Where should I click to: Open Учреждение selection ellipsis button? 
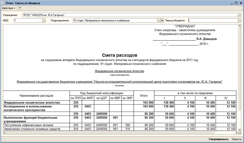point(239,15)
